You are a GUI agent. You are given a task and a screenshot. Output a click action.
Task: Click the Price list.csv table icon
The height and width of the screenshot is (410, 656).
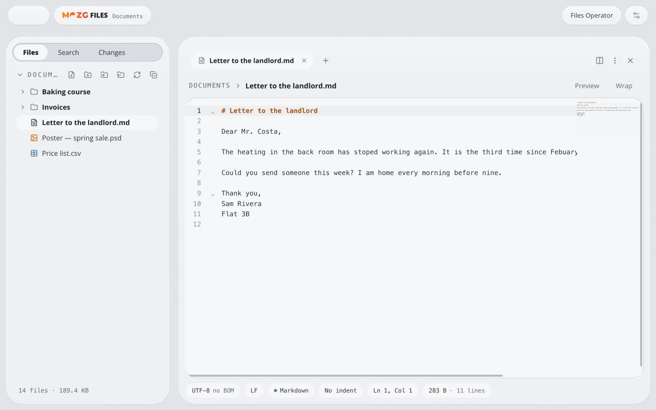point(34,153)
